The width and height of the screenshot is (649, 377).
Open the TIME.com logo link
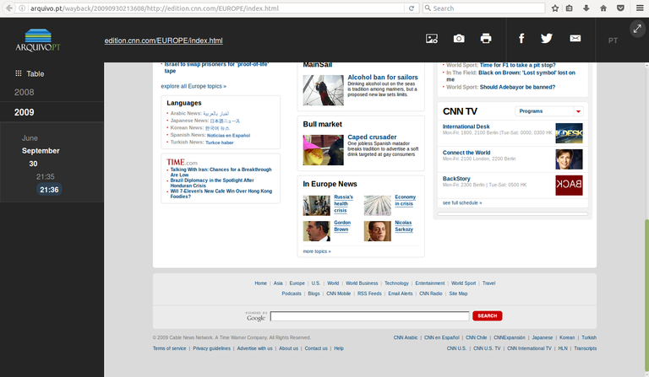click(x=183, y=162)
